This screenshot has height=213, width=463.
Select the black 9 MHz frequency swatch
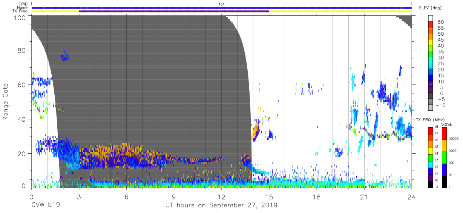point(431,184)
